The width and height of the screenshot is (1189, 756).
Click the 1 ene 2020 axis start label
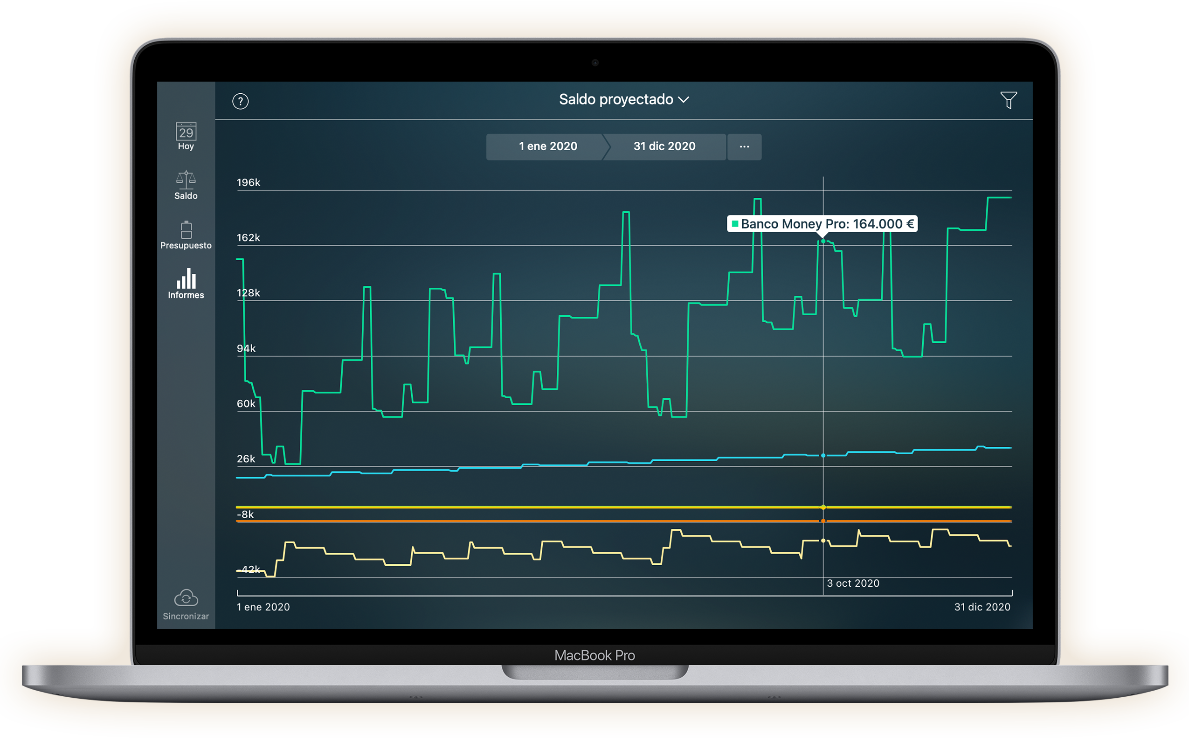pyautogui.click(x=263, y=607)
